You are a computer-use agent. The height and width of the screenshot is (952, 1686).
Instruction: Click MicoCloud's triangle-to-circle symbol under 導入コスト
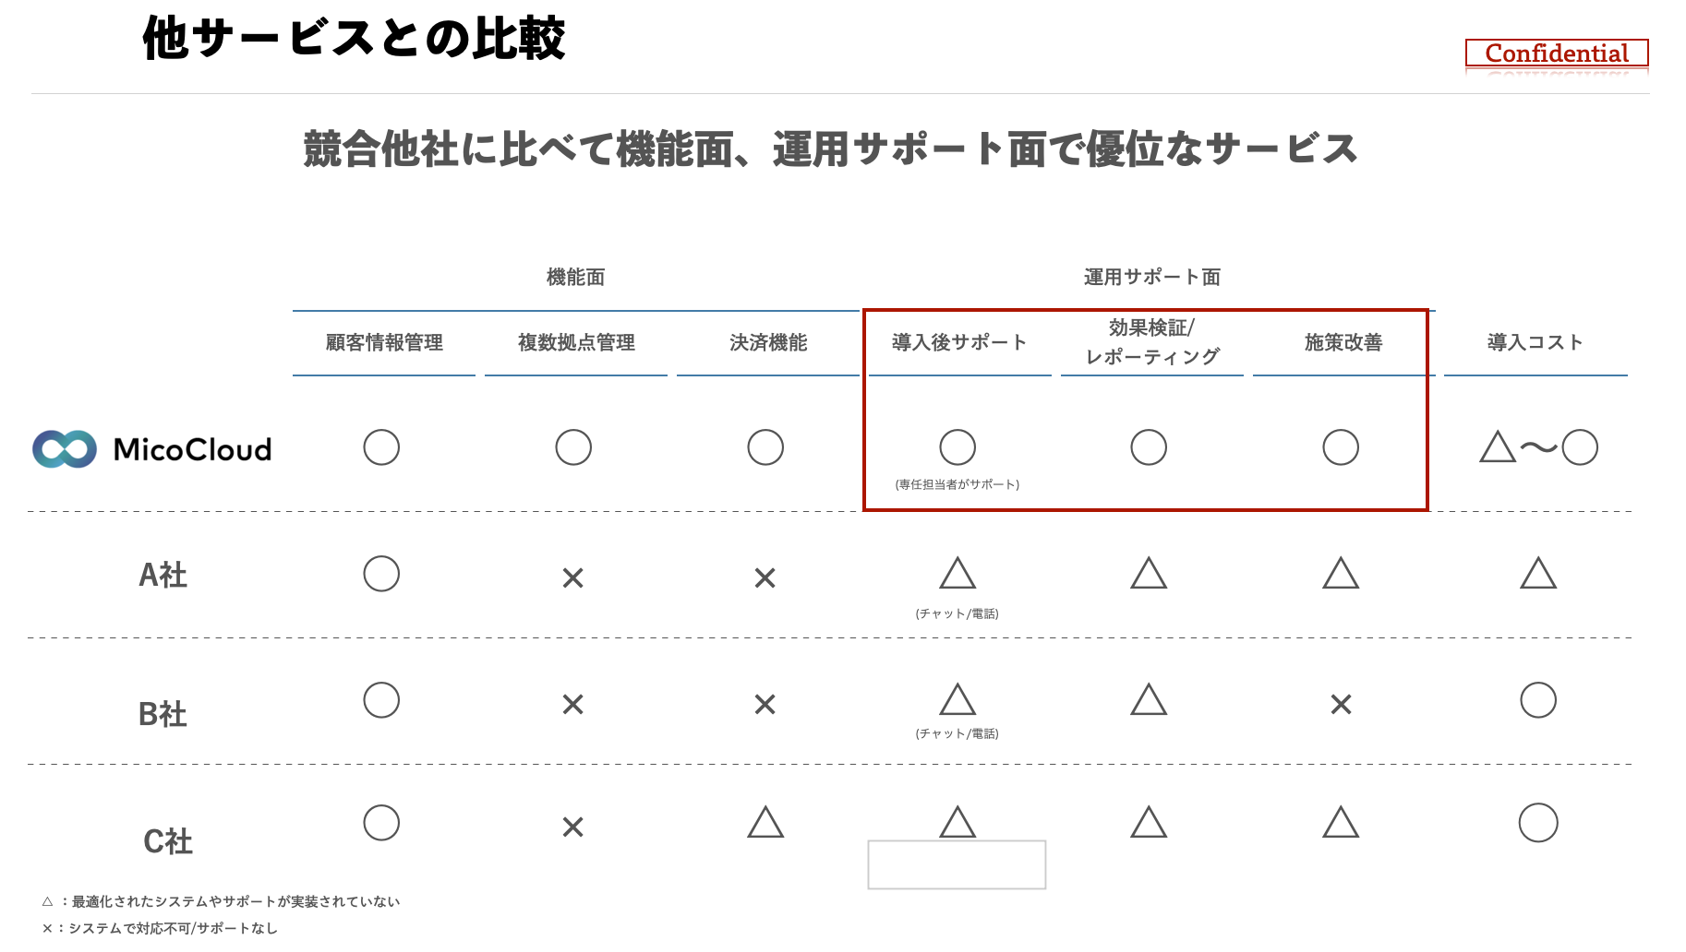coord(1538,447)
